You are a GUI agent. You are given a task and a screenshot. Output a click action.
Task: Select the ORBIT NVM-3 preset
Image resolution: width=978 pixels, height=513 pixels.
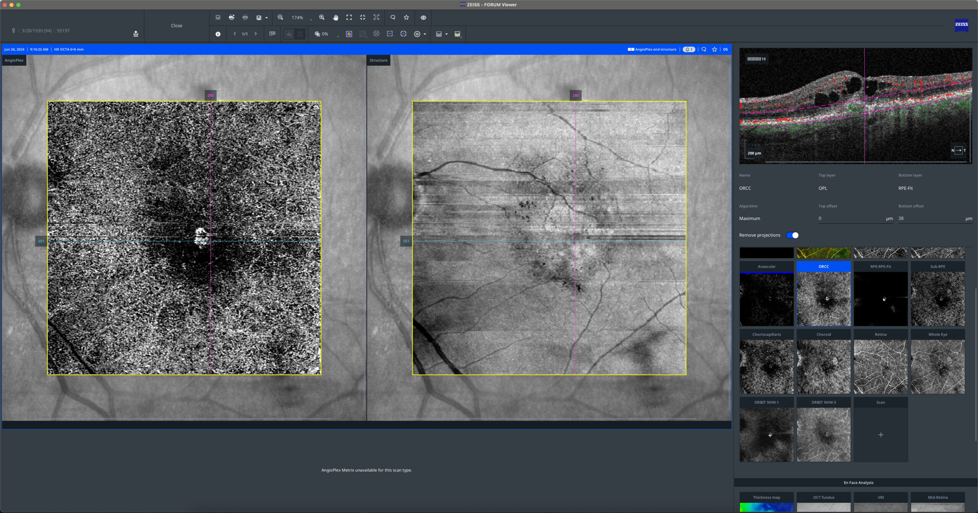824,430
